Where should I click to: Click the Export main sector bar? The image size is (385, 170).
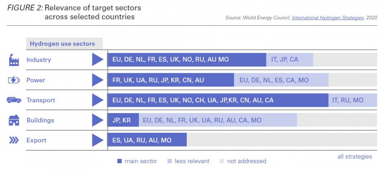[x=147, y=140]
